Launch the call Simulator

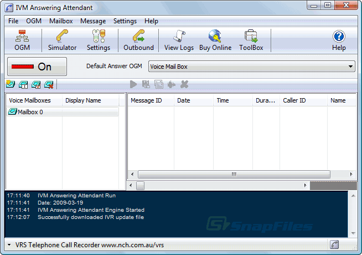tap(62, 40)
